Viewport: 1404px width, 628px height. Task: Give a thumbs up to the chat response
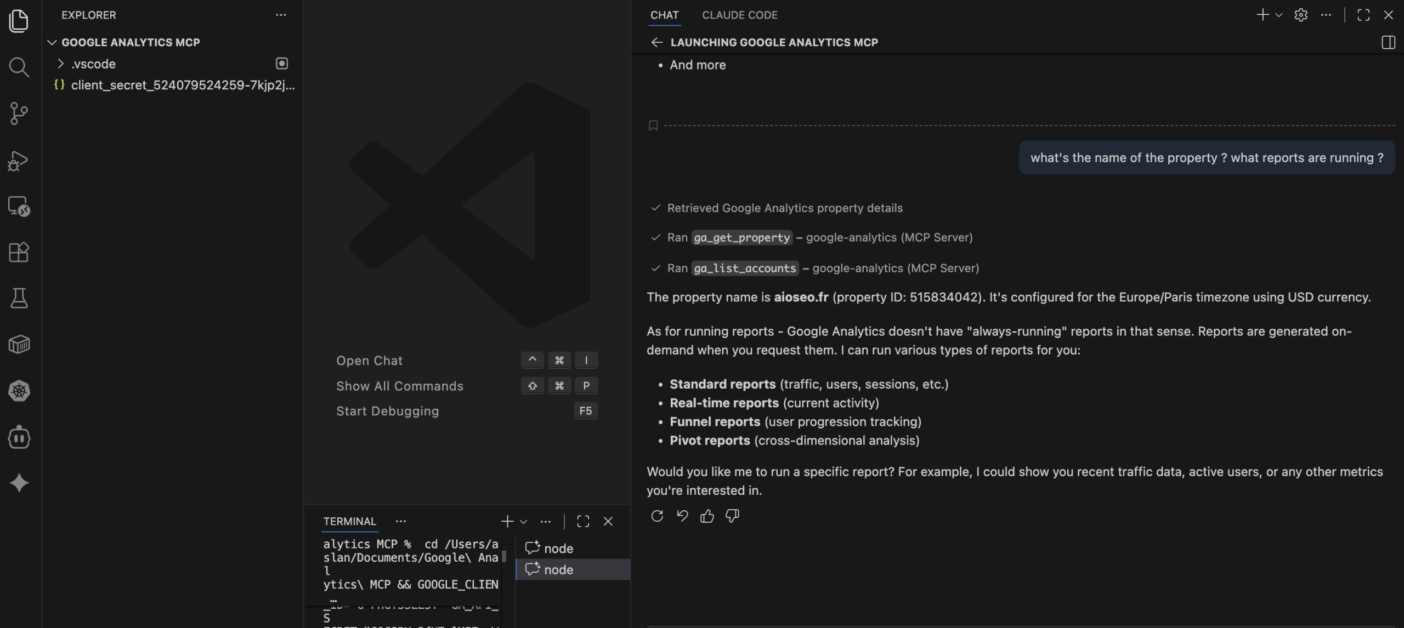pyautogui.click(x=706, y=515)
